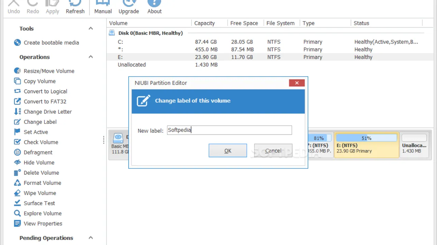
Task: Click the Surface Test icon
Action: tap(17, 203)
